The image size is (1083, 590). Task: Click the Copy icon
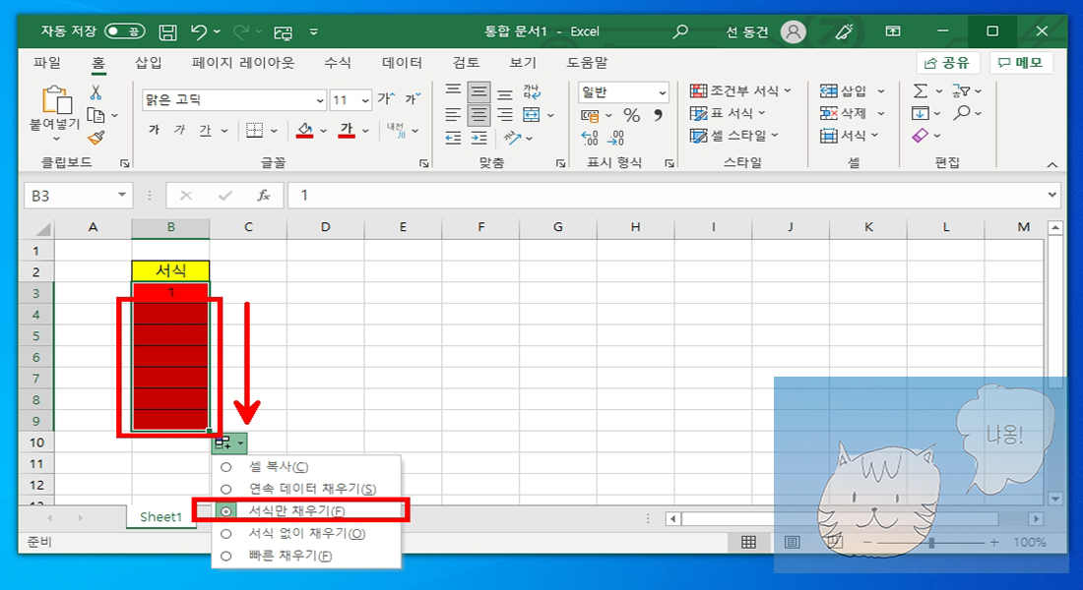point(96,115)
